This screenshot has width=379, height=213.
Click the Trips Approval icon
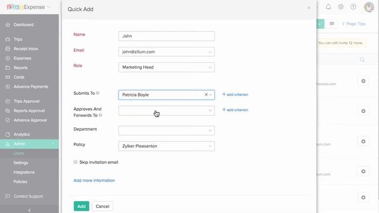pyautogui.click(x=8, y=101)
